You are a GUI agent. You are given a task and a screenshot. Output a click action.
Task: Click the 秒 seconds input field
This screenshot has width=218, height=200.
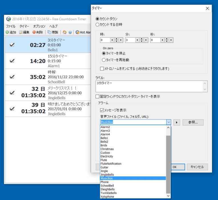pos(156,40)
